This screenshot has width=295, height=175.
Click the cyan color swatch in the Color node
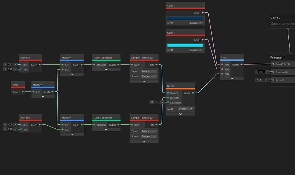[x=185, y=45]
